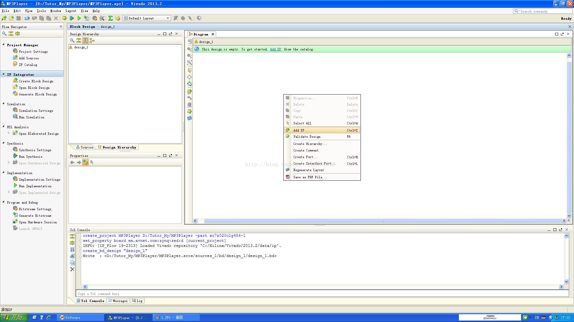Image resolution: width=574 pixels, height=322 pixels.
Task: Collapse all in Flow Navigator
Action: pos(11,34)
